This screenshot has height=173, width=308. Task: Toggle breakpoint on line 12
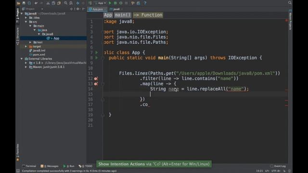[x=96, y=79]
